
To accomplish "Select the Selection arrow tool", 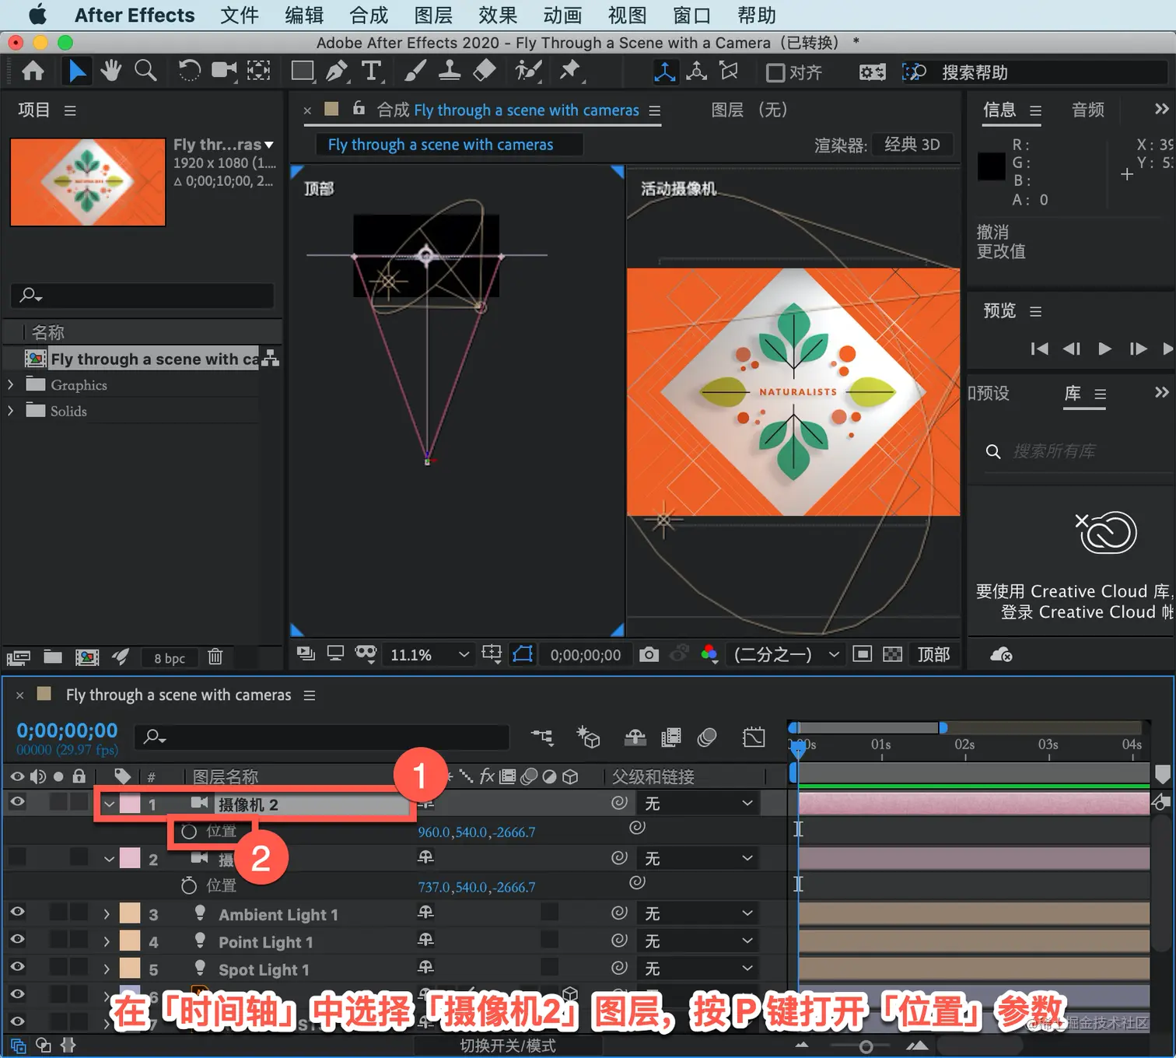I will tap(76, 72).
